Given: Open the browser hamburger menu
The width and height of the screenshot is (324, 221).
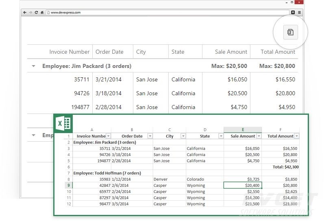Looking at the screenshot, I should click(x=299, y=13).
